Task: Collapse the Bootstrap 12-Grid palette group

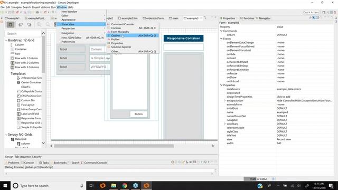Action: (6, 40)
